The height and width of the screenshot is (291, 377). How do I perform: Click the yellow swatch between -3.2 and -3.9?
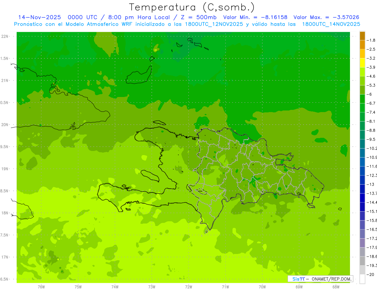[362, 63]
